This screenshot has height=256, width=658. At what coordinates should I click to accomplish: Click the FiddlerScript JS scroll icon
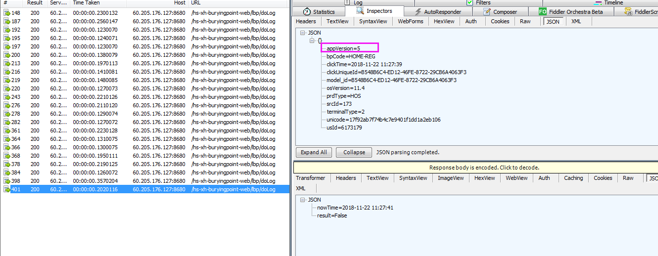tap(629, 11)
